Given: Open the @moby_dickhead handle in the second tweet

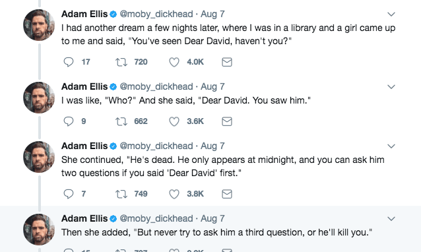Looking at the screenshot, I should click(156, 86).
